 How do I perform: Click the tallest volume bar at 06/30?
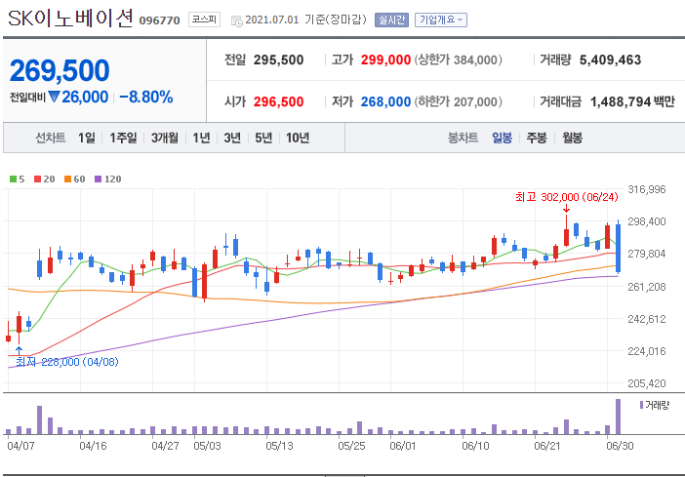pyautogui.click(x=619, y=417)
